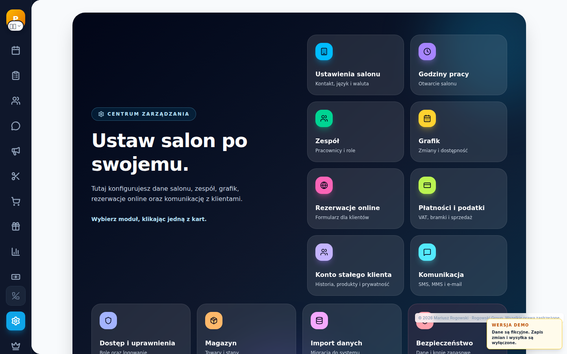
Task: Click the crossed-out phone icon in the sidebar
Action: tap(16, 296)
